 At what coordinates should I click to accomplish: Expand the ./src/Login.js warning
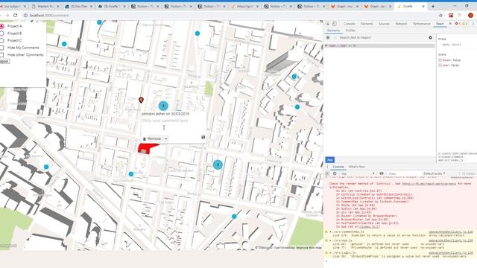point(330,252)
